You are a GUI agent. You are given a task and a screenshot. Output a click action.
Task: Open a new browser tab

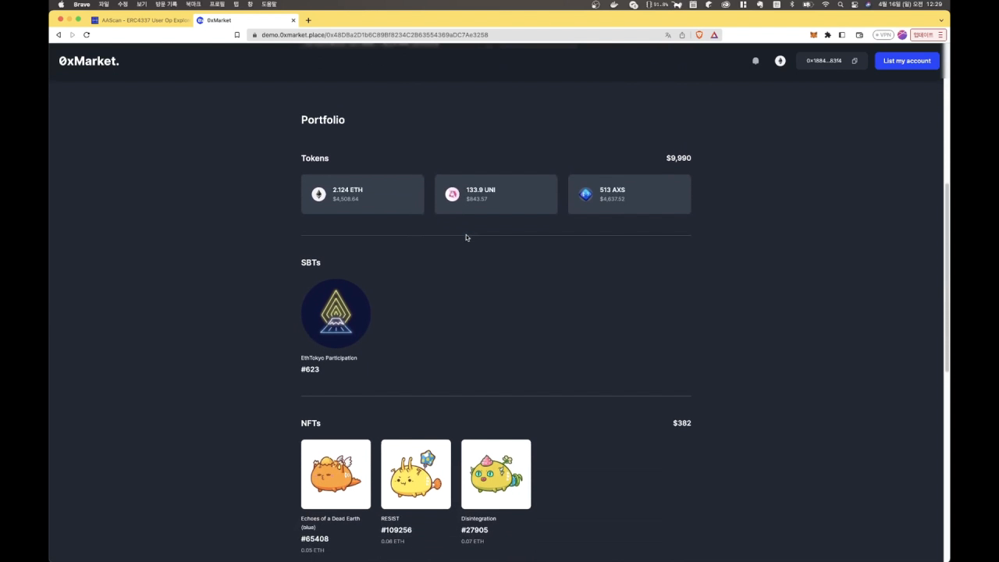tap(308, 20)
